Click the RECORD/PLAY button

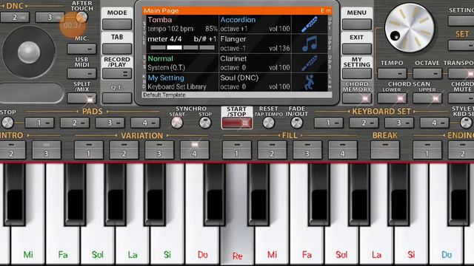pyautogui.click(x=117, y=74)
